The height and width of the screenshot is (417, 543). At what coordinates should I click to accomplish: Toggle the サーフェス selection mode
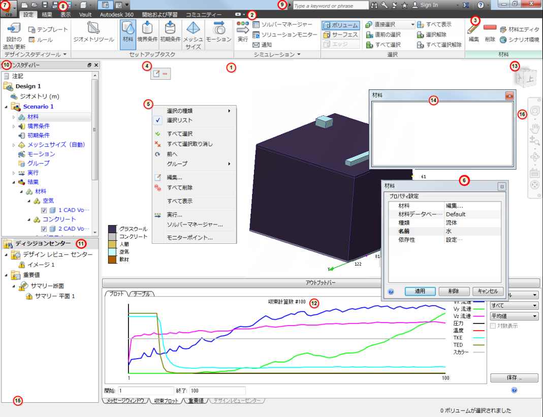point(341,35)
